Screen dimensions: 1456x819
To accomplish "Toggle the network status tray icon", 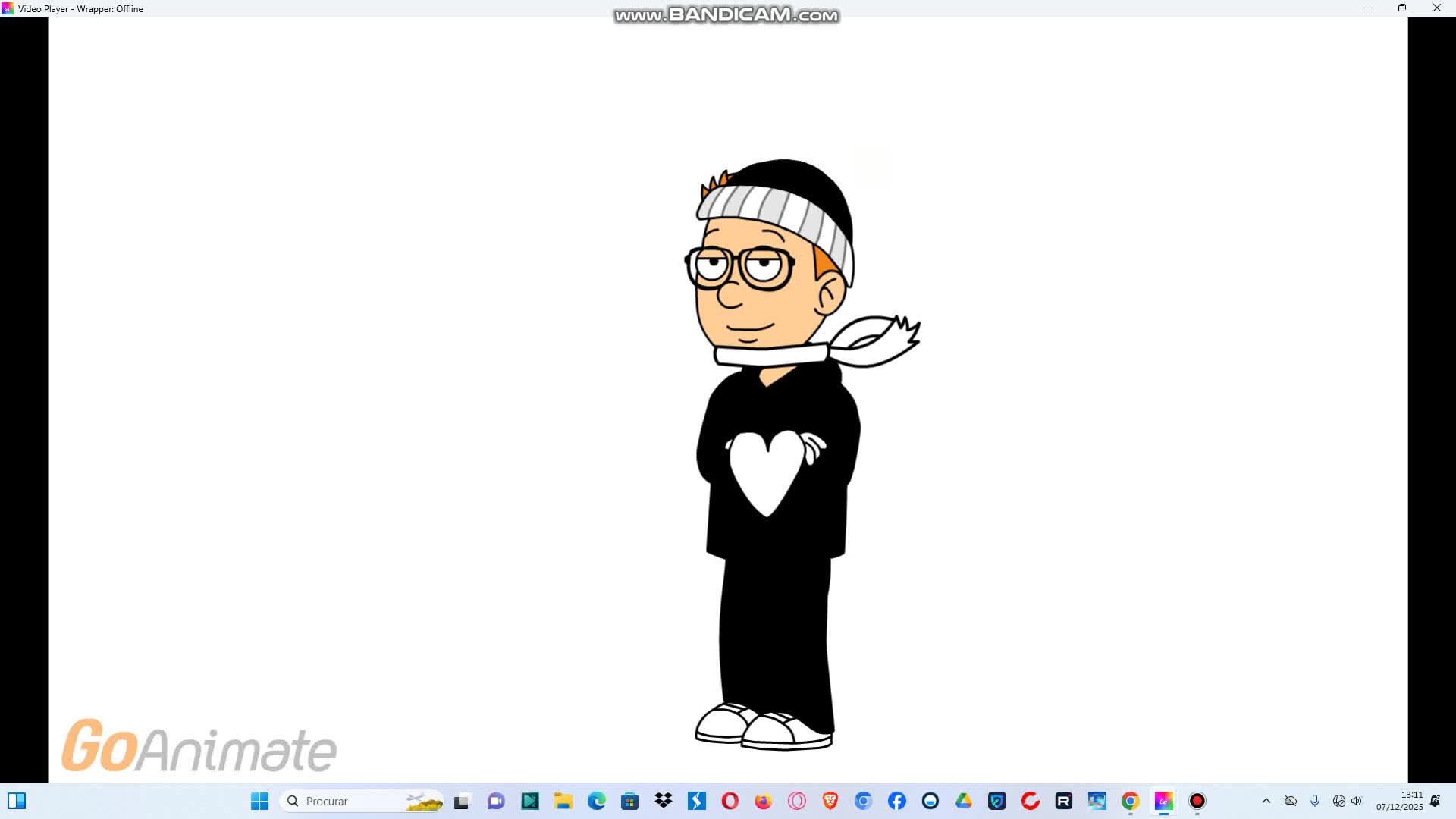I will pyautogui.click(x=1338, y=801).
